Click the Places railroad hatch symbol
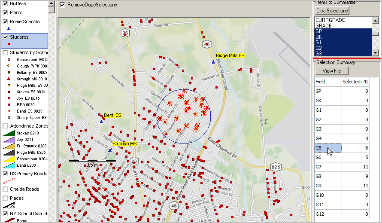This screenshot has height=223, width=382. pos(9,206)
